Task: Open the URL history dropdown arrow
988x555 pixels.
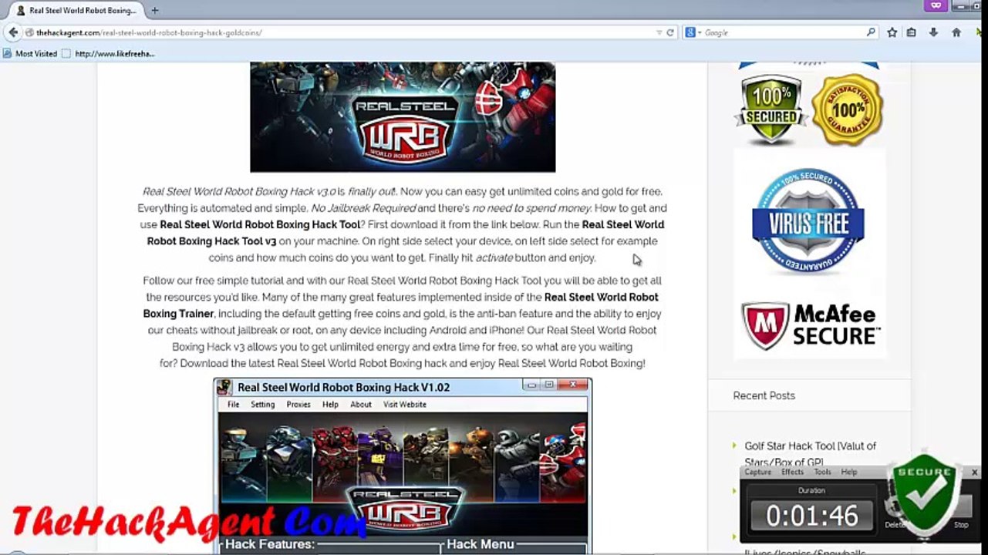Action: click(659, 32)
